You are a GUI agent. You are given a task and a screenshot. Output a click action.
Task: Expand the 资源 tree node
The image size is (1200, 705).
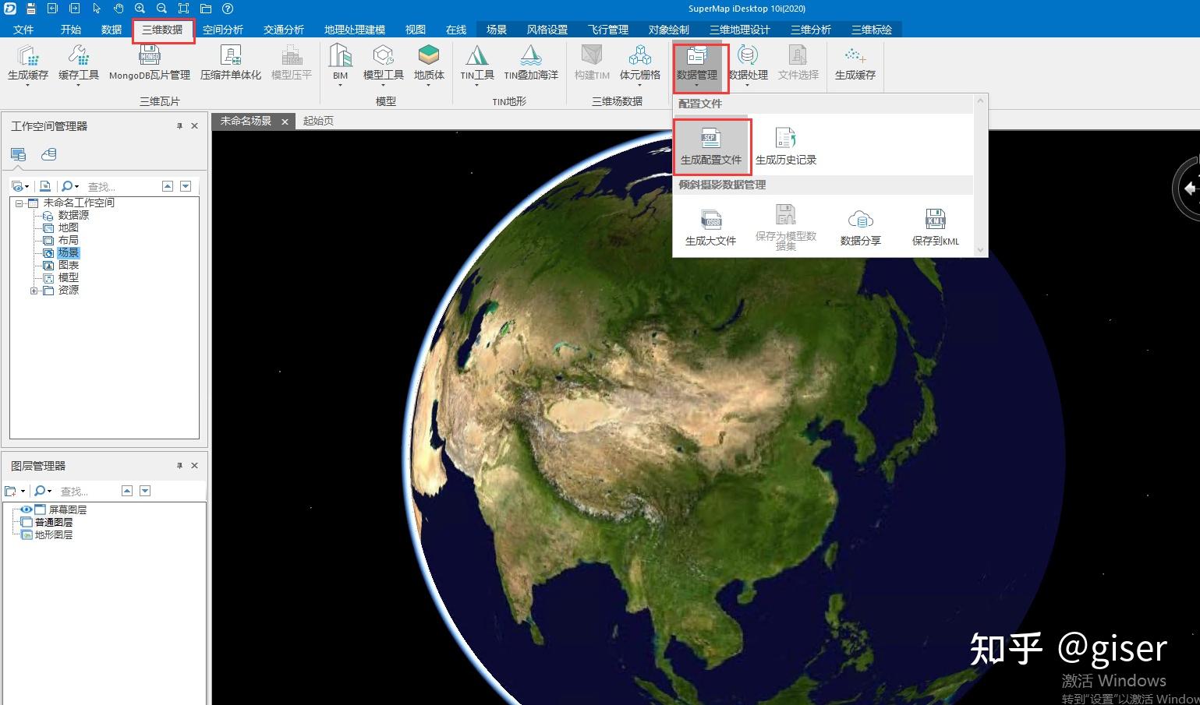[34, 291]
